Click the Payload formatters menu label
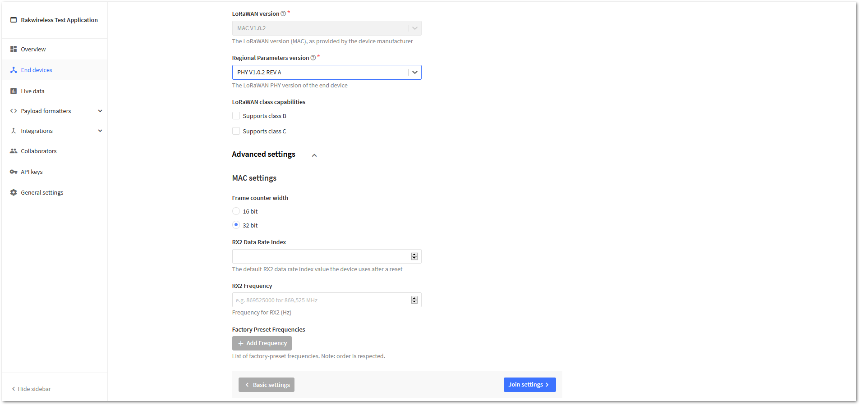Image resolution: width=860 pixels, height=405 pixels. pyautogui.click(x=46, y=111)
